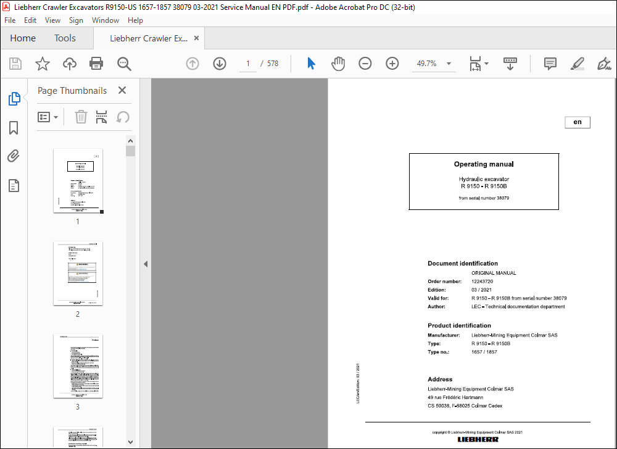Switch to the Tools tab
Image resolution: width=617 pixels, height=449 pixels.
[x=65, y=38]
